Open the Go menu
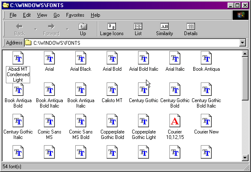Screen dimensions: 251x172 (56, 15)
